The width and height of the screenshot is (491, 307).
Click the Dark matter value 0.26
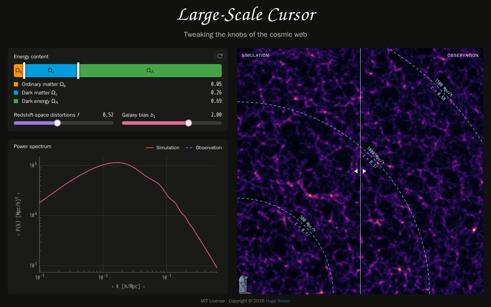[216, 92]
